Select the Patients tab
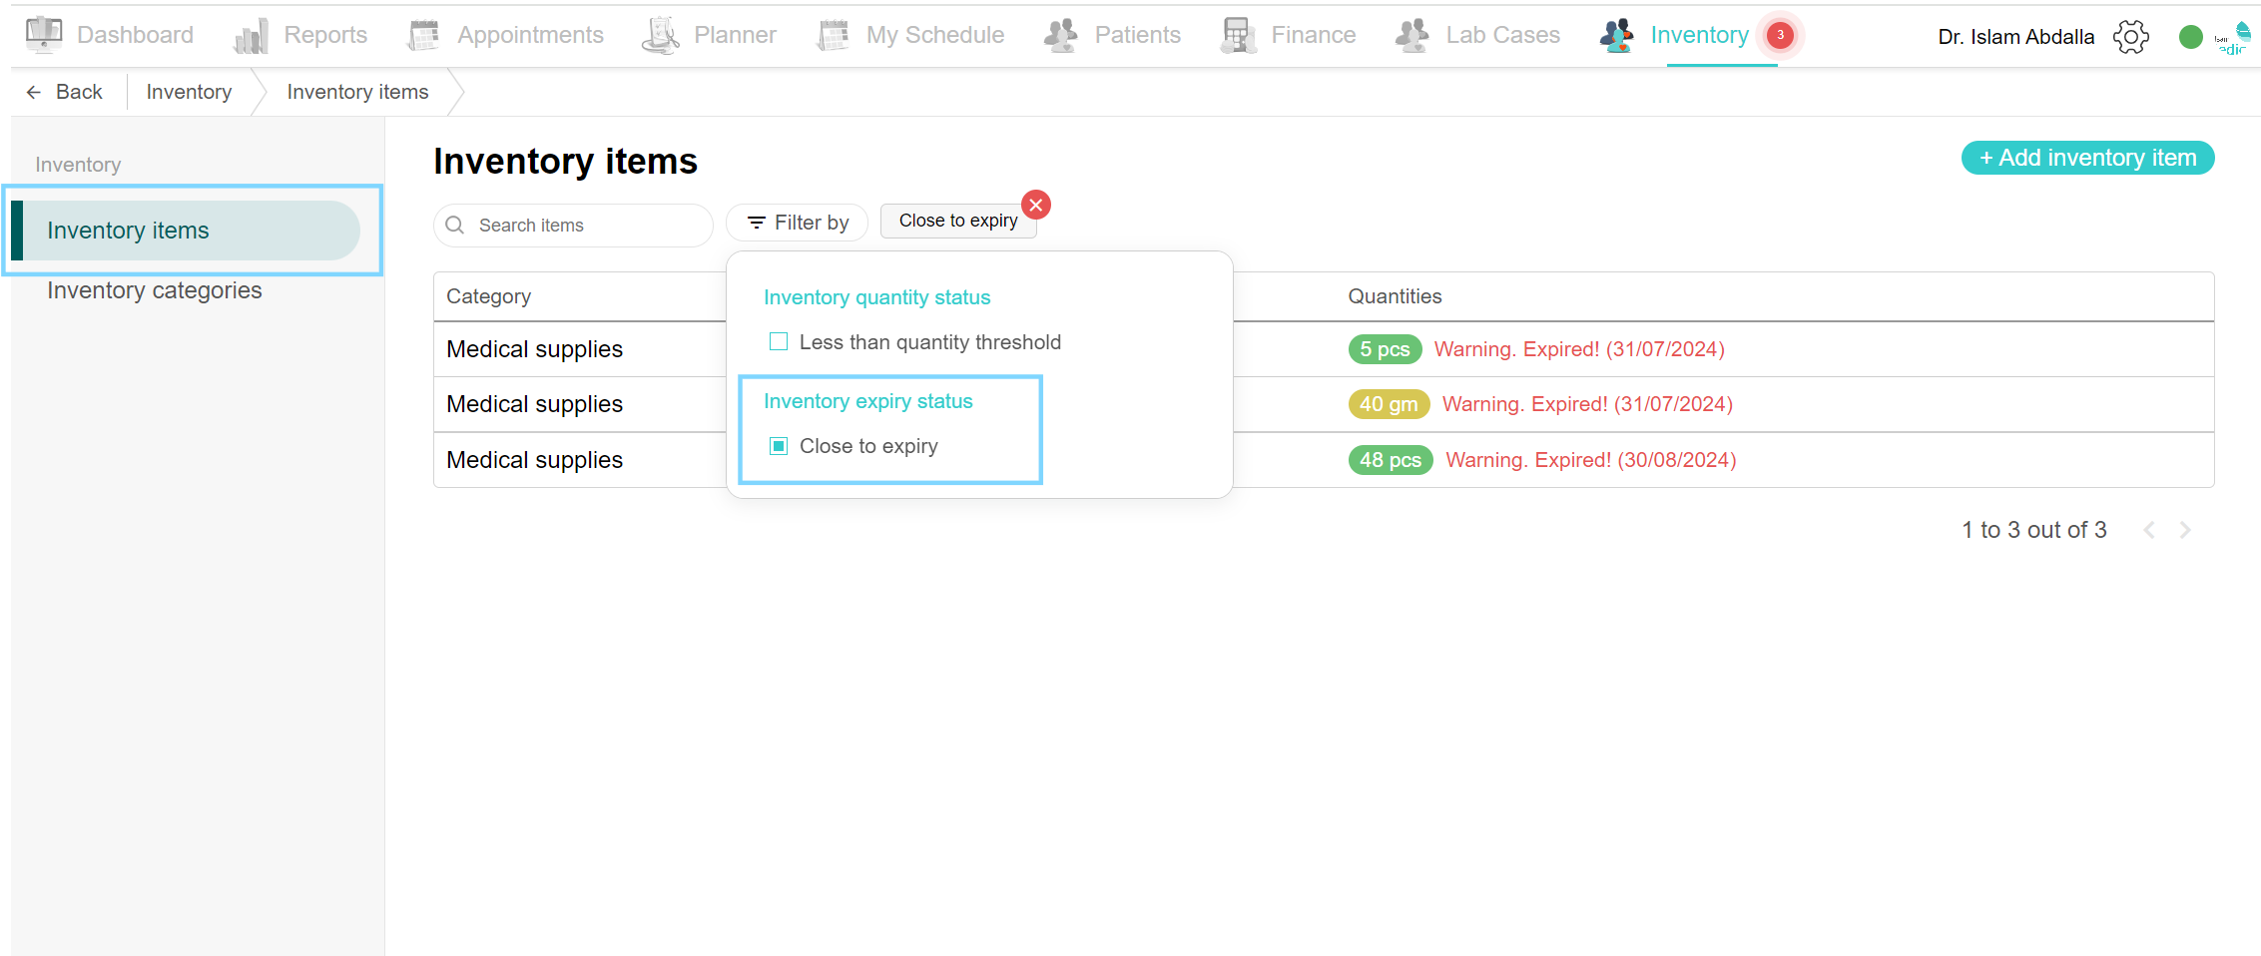The width and height of the screenshot is (2261, 956). tap(1111, 36)
